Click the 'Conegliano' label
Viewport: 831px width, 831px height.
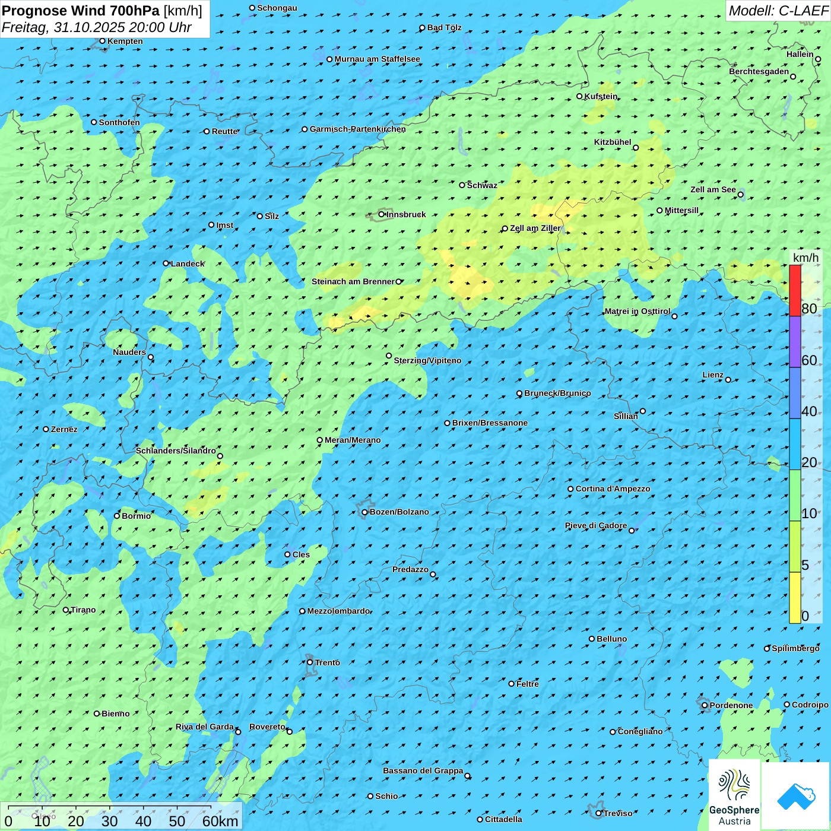point(640,732)
